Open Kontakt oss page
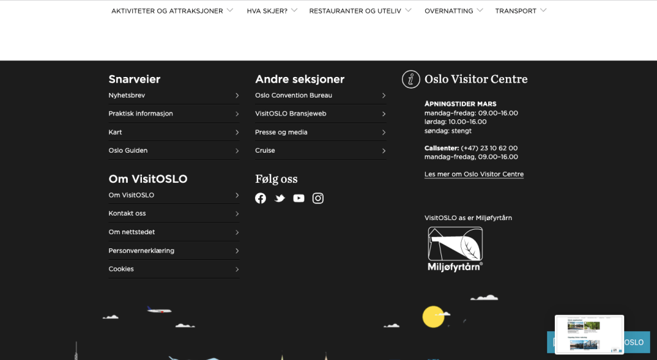The image size is (657, 360). (x=127, y=214)
